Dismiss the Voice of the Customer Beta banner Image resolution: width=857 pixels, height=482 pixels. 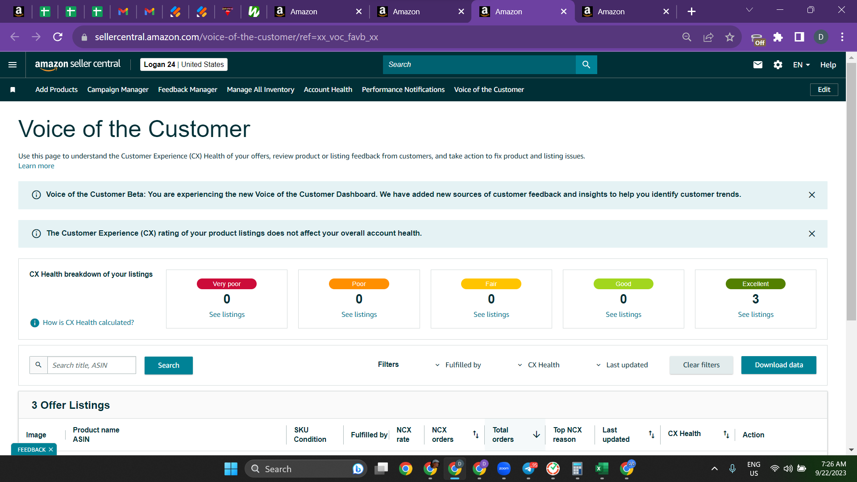(812, 195)
